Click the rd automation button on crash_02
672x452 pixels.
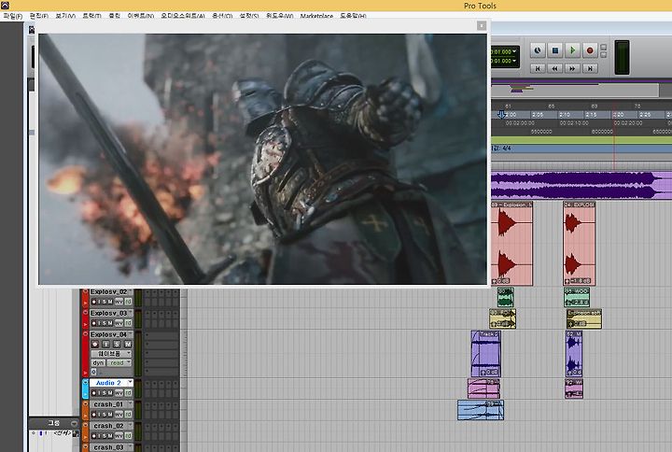point(128,436)
